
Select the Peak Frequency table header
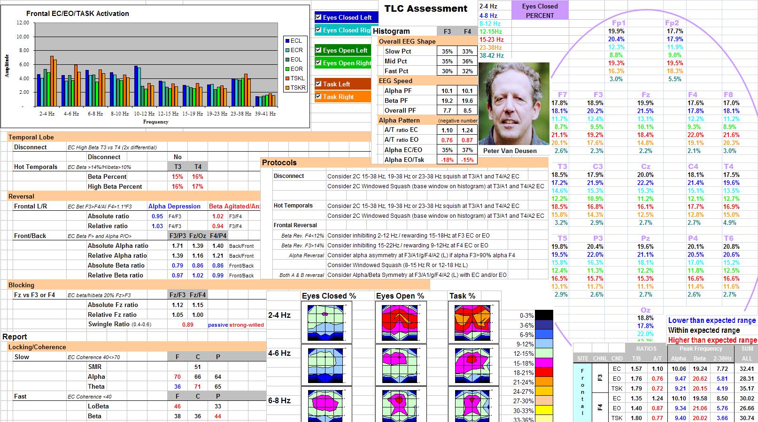[x=701, y=349]
